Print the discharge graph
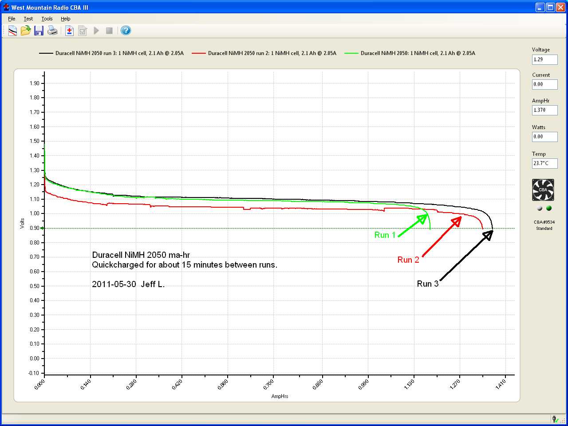The height and width of the screenshot is (426, 568). (x=52, y=31)
